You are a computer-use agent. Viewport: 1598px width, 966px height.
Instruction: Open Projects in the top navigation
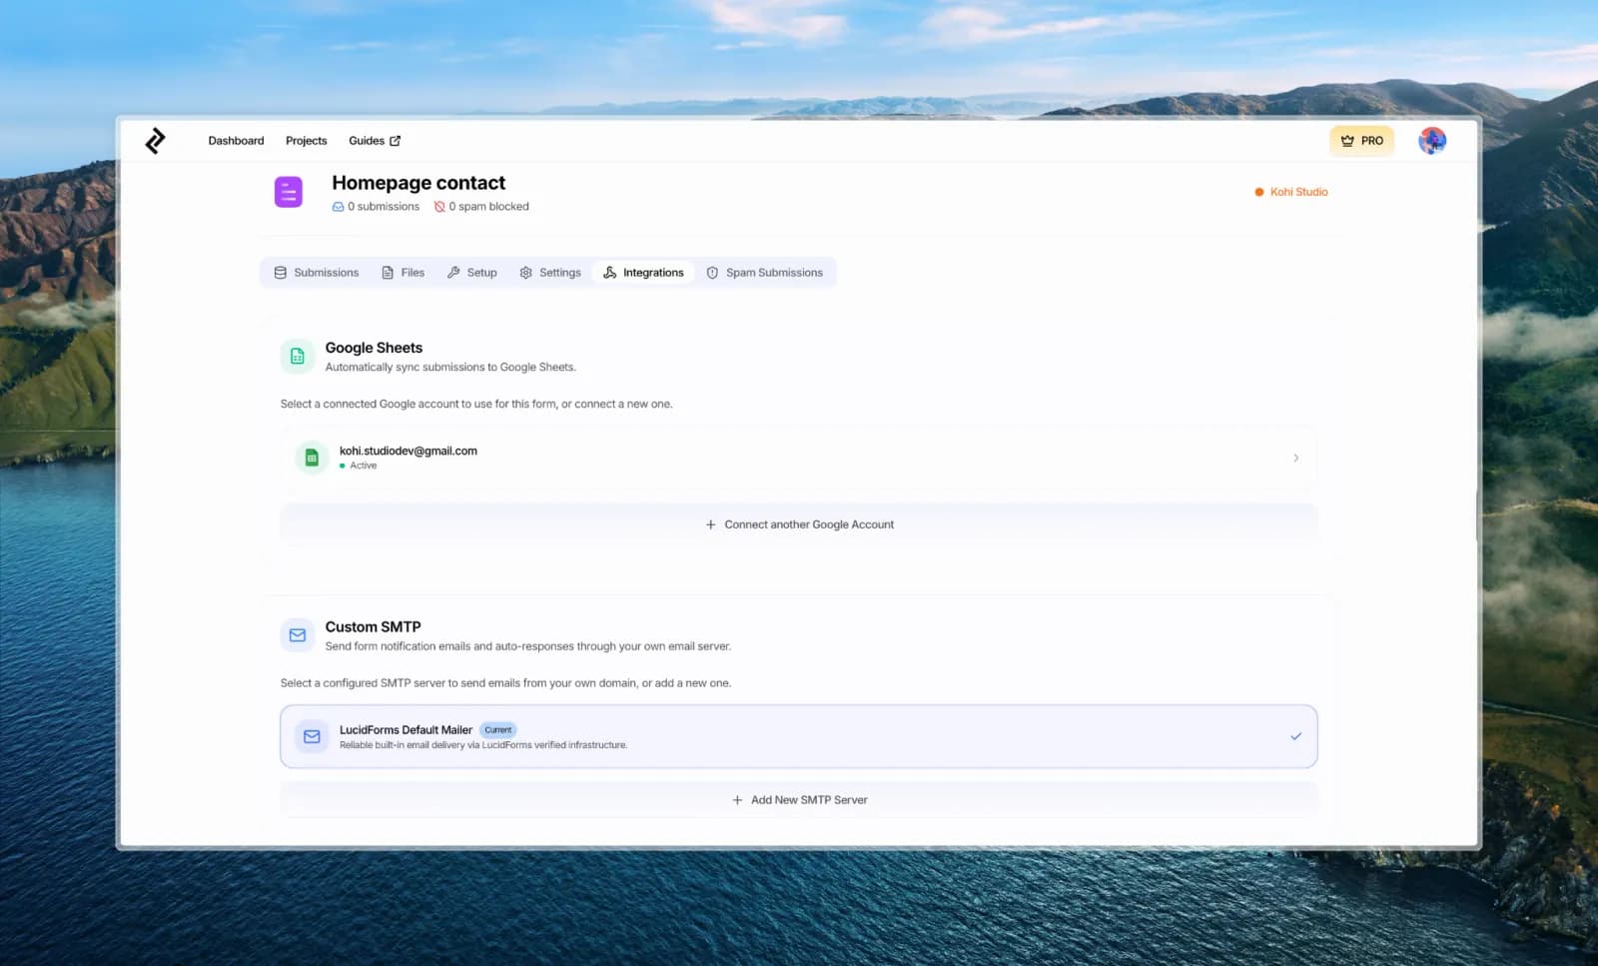(306, 141)
